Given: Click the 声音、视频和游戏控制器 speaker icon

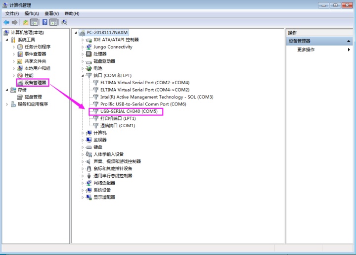Looking at the screenshot, I should coord(89,161).
